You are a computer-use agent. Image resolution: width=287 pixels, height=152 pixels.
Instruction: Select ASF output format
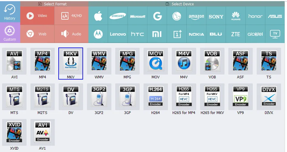pyautogui.click(x=241, y=64)
